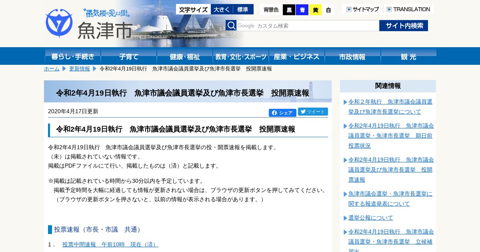Click 2020年4月17日更新 date text
The width and height of the screenshot is (480, 252).
tap(73, 111)
